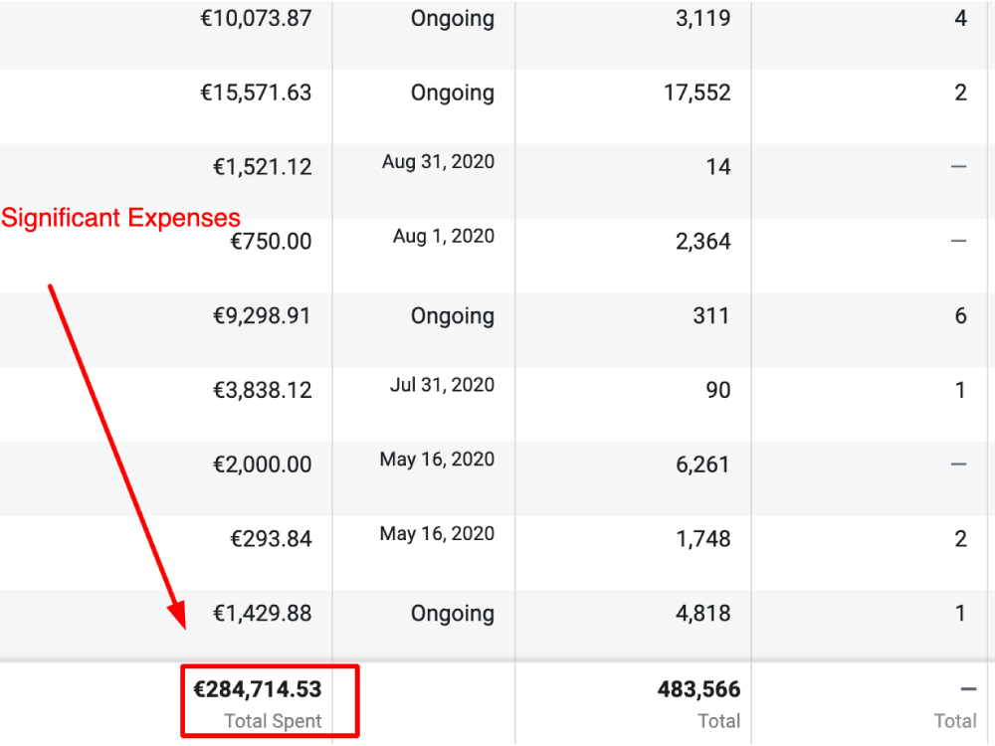The image size is (995, 746).
Task: Select the €10,073.87 amount cell
Action: (x=256, y=19)
